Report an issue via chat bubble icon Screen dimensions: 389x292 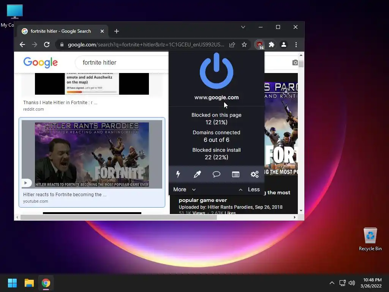tap(216, 174)
